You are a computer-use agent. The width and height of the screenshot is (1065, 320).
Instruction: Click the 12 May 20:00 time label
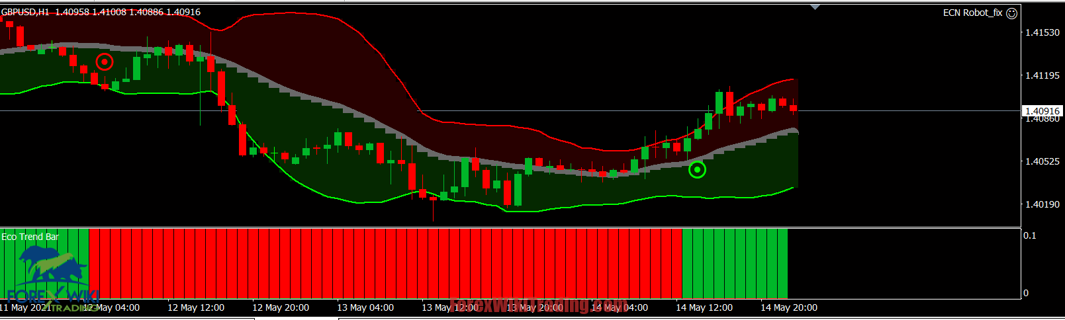pos(281,307)
